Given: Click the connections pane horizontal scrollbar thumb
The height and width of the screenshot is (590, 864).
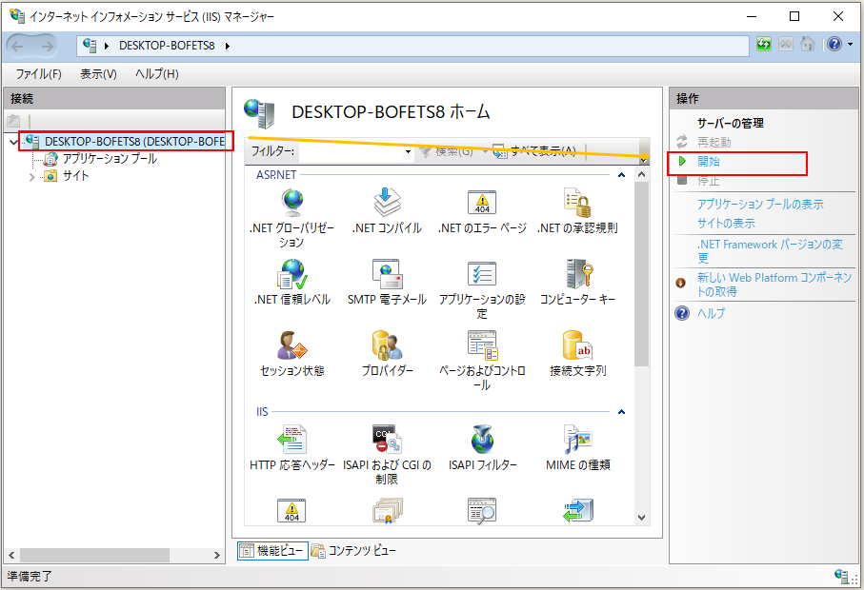Looking at the screenshot, I should [94, 556].
